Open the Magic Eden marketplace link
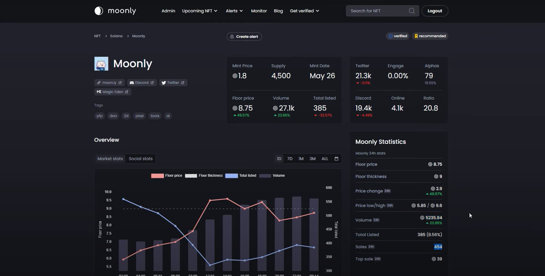The height and width of the screenshot is (276, 545). pyautogui.click(x=113, y=92)
